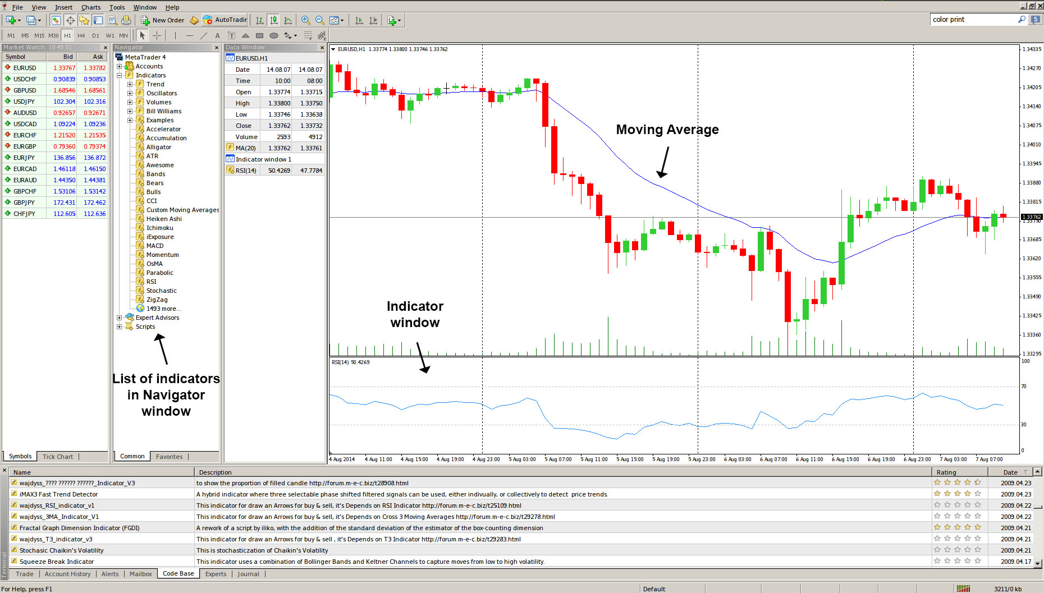
Task: Expand the Trend indicators folder
Action: [130, 84]
